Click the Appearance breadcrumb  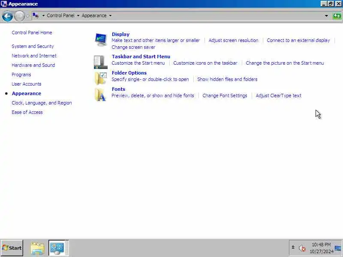(94, 15)
